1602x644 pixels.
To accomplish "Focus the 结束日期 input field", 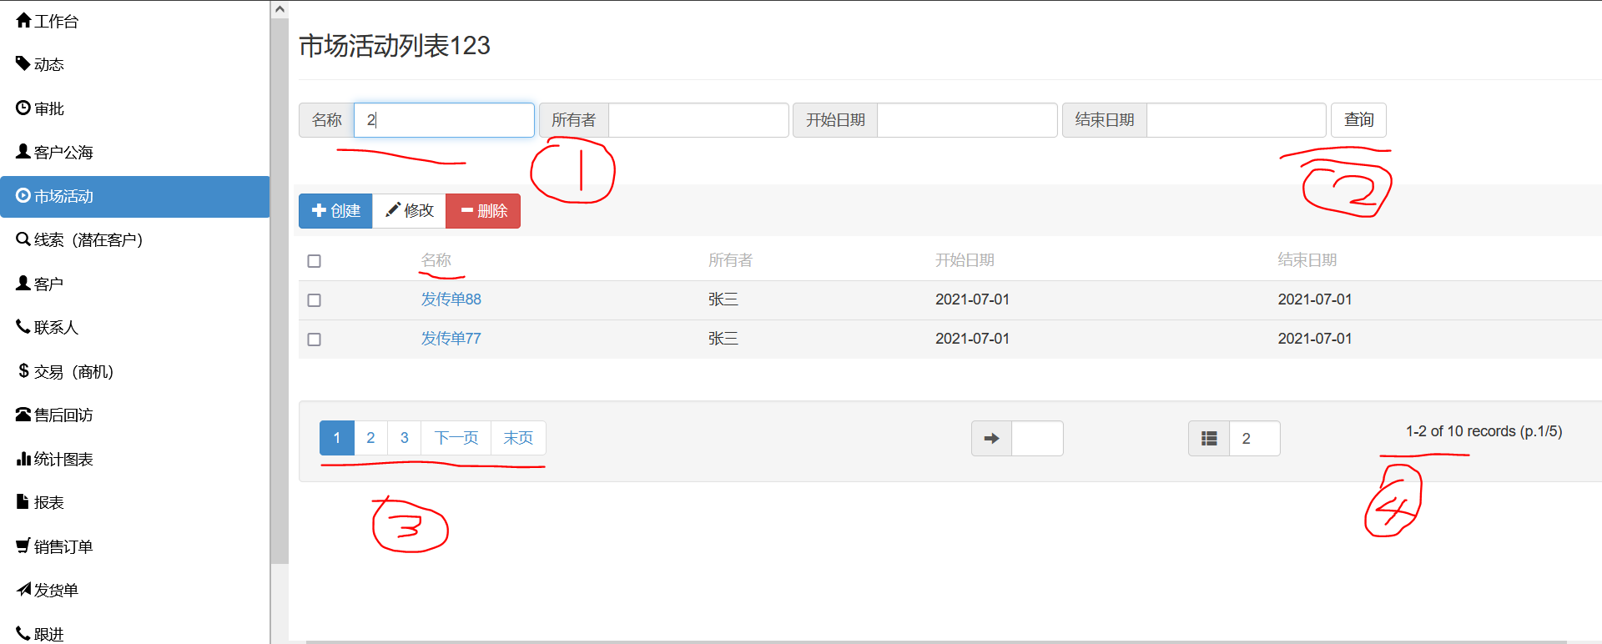I will tap(1237, 120).
